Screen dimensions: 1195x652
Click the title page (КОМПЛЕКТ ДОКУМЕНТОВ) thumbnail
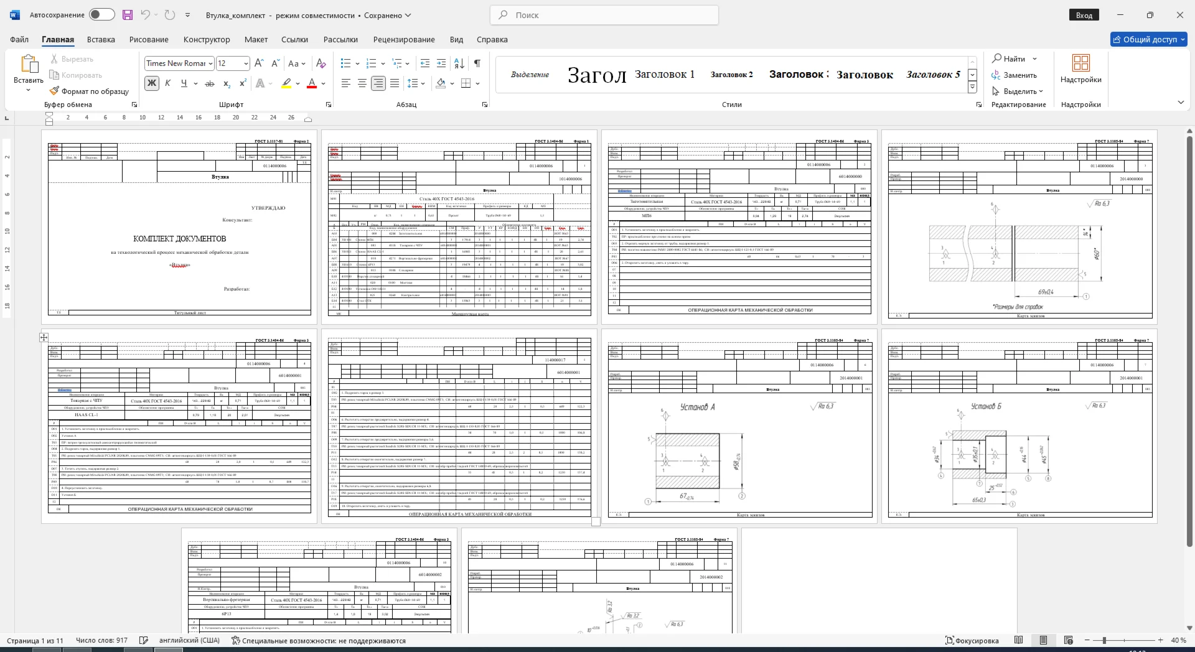[179, 227]
